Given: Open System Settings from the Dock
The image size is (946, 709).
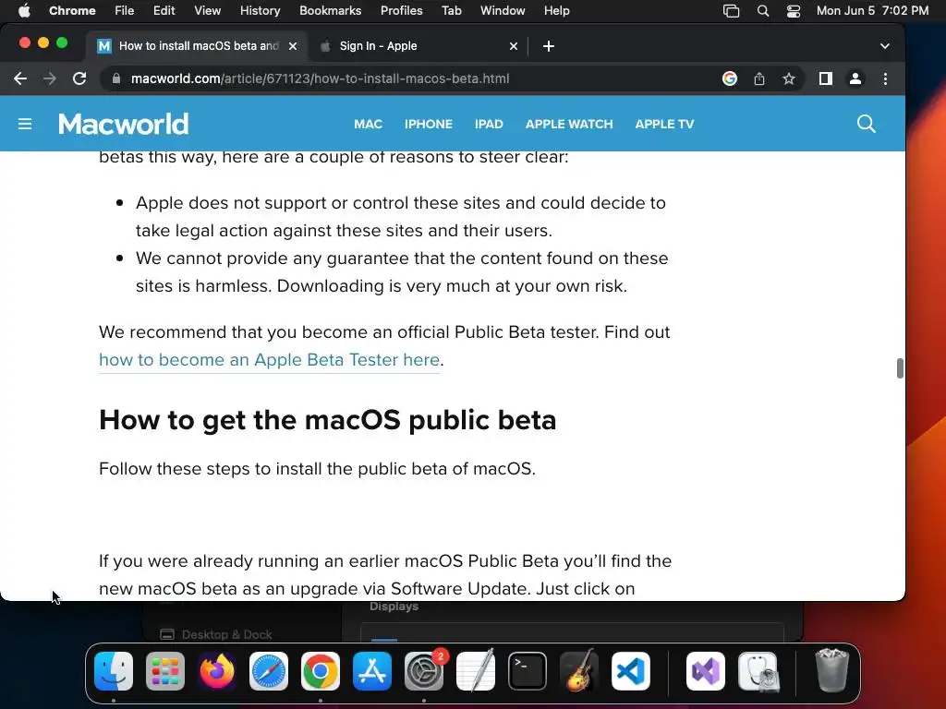Looking at the screenshot, I should coord(423,671).
